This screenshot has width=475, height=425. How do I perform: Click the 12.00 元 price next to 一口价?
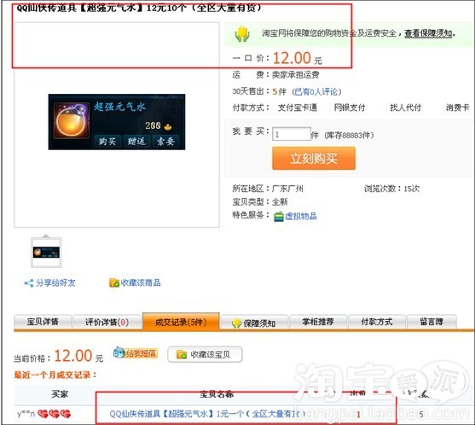tap(297, 58)
